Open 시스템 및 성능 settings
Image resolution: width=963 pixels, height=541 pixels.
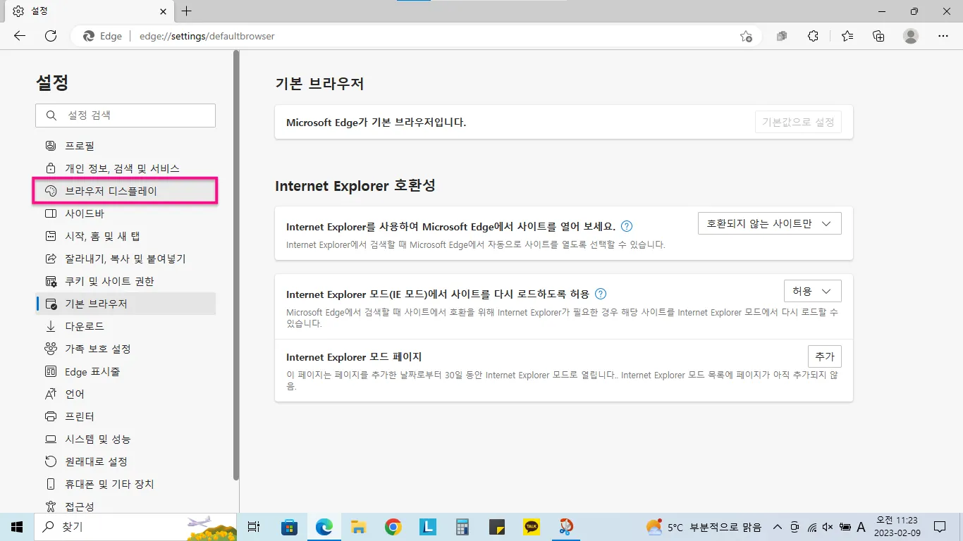[x=125, y=439]
